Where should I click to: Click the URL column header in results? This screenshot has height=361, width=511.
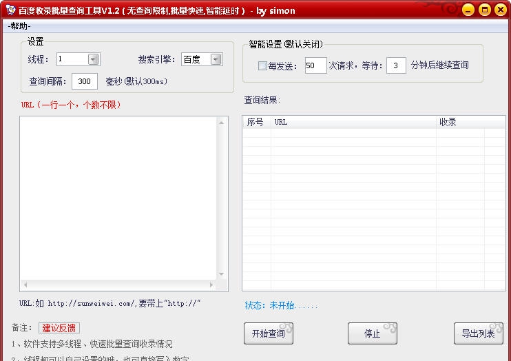click(x=353, y=122)
